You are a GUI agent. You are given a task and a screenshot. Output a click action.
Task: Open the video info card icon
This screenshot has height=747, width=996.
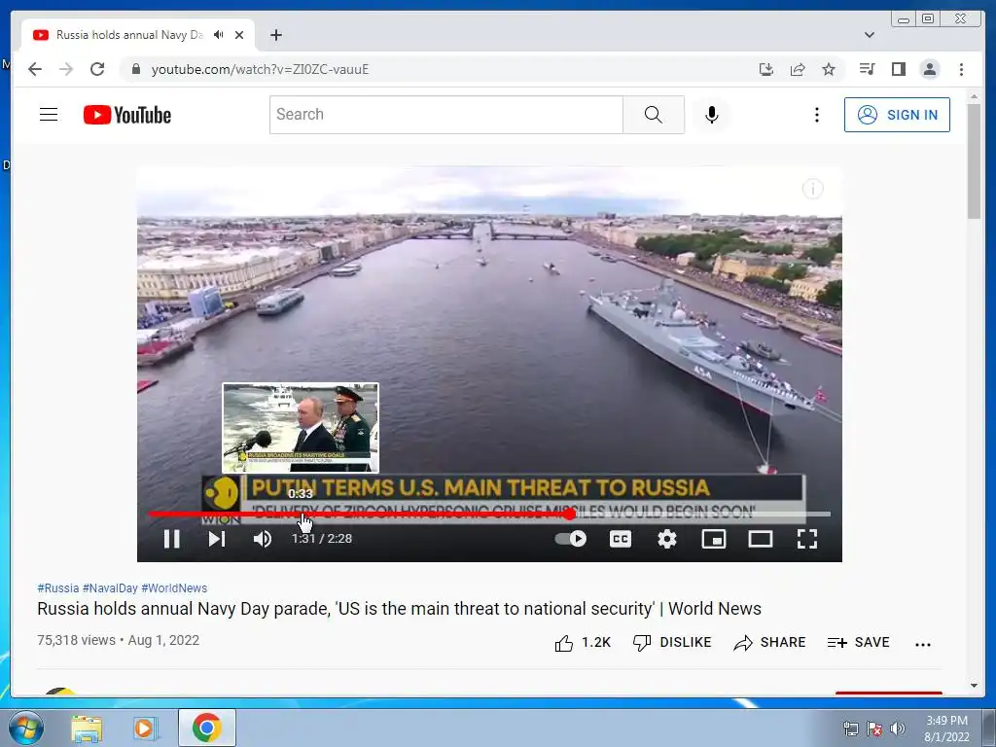(x=813, y=189)
